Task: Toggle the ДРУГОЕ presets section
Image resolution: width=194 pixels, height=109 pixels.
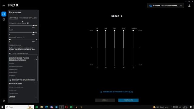Action: click(x=36, y=97)
